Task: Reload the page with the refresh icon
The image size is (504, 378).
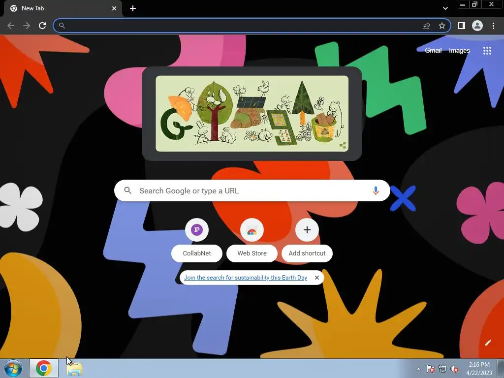Action: tap(42, 26)
